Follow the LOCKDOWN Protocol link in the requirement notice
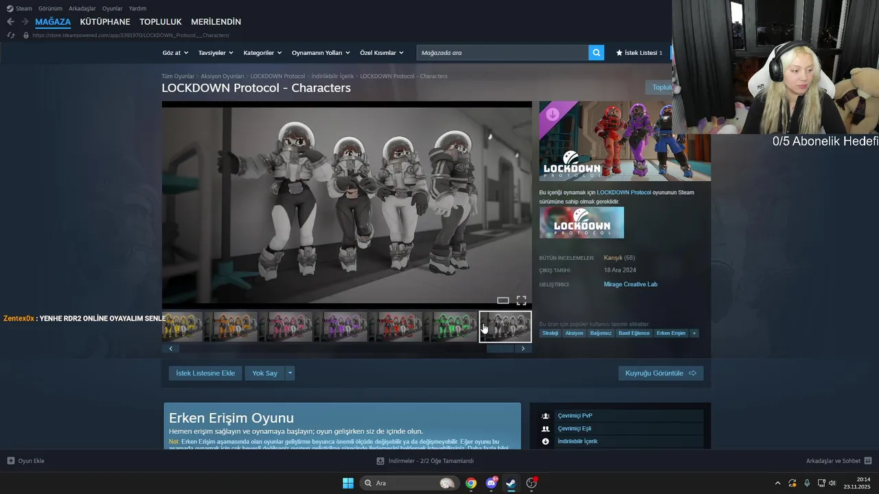879x494 pixels. coord(624,193)
